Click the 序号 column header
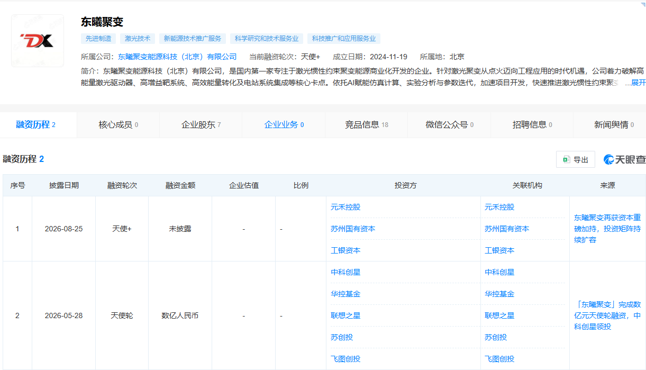The height and width of the screenshot is (370, 646). point(17,185)
